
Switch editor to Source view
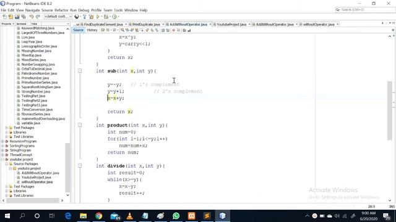(x=78, y=30)
